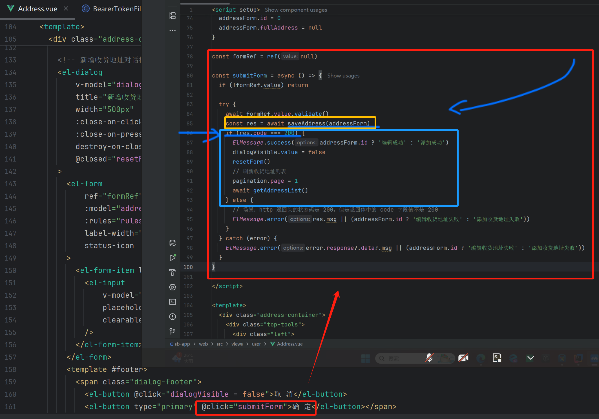Select src in the breadcrumb bar
The height and width of the screenshot is (419, 599).
click(x=220, y=344)
